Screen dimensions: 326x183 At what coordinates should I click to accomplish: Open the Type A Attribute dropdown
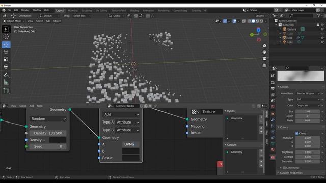pyautogui.click(x=127, y=123)
